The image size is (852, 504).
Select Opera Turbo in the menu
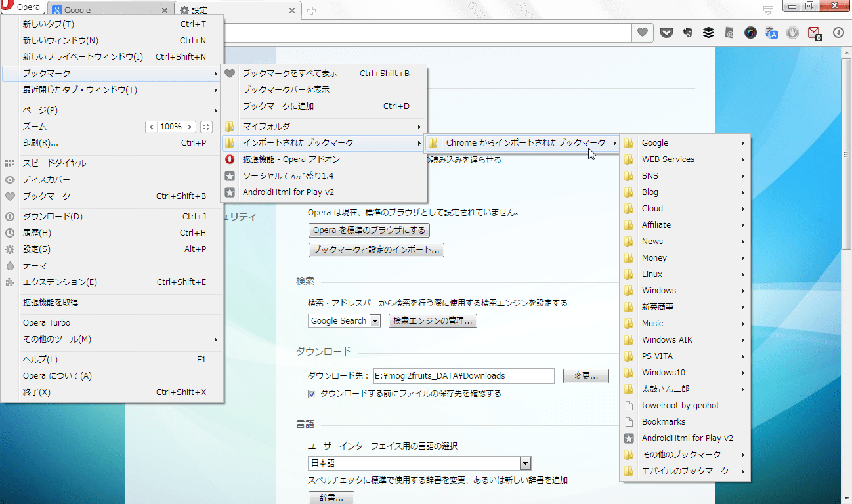112,323
